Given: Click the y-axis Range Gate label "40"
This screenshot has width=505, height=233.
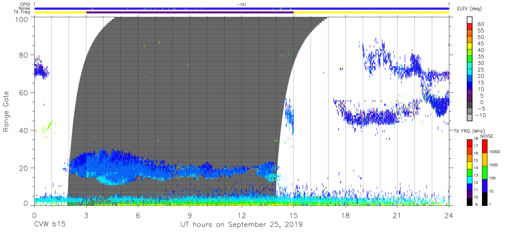Looking at the screenshot, I should [23, 130].
